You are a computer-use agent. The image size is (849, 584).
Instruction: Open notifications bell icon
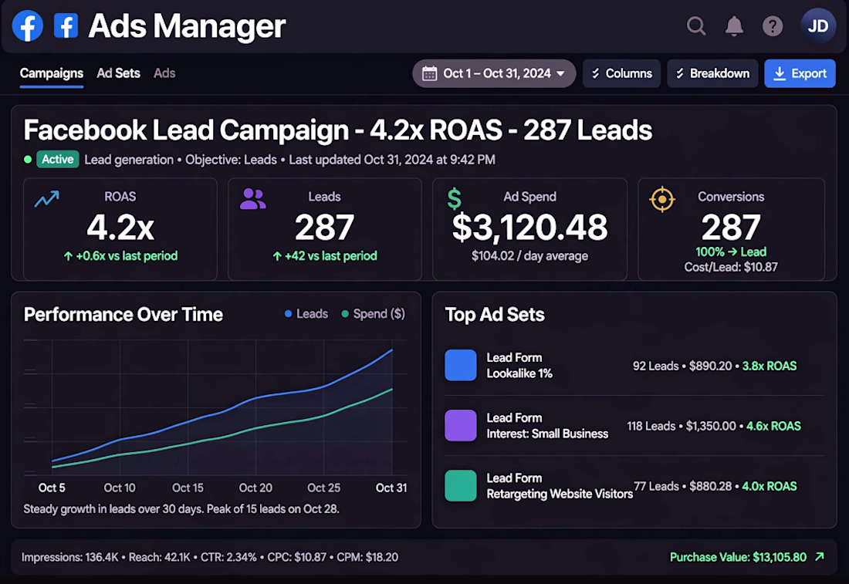click(x=734, y=25)
